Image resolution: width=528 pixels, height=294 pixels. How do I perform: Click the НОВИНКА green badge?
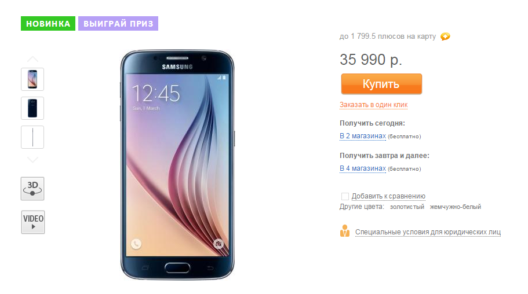[48, 24]
